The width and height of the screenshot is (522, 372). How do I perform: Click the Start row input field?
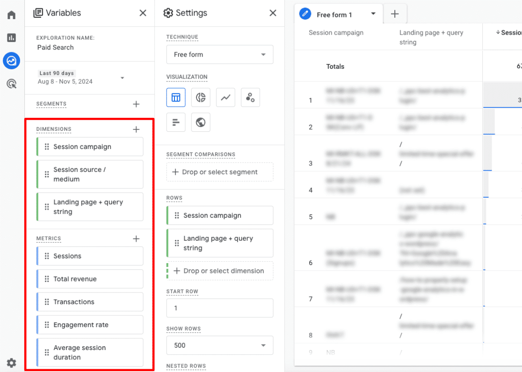219,308
